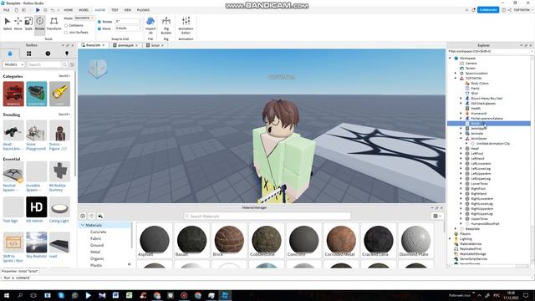Open the Rig Builder
Screen dimensions: 535x301
pos(166,26)
